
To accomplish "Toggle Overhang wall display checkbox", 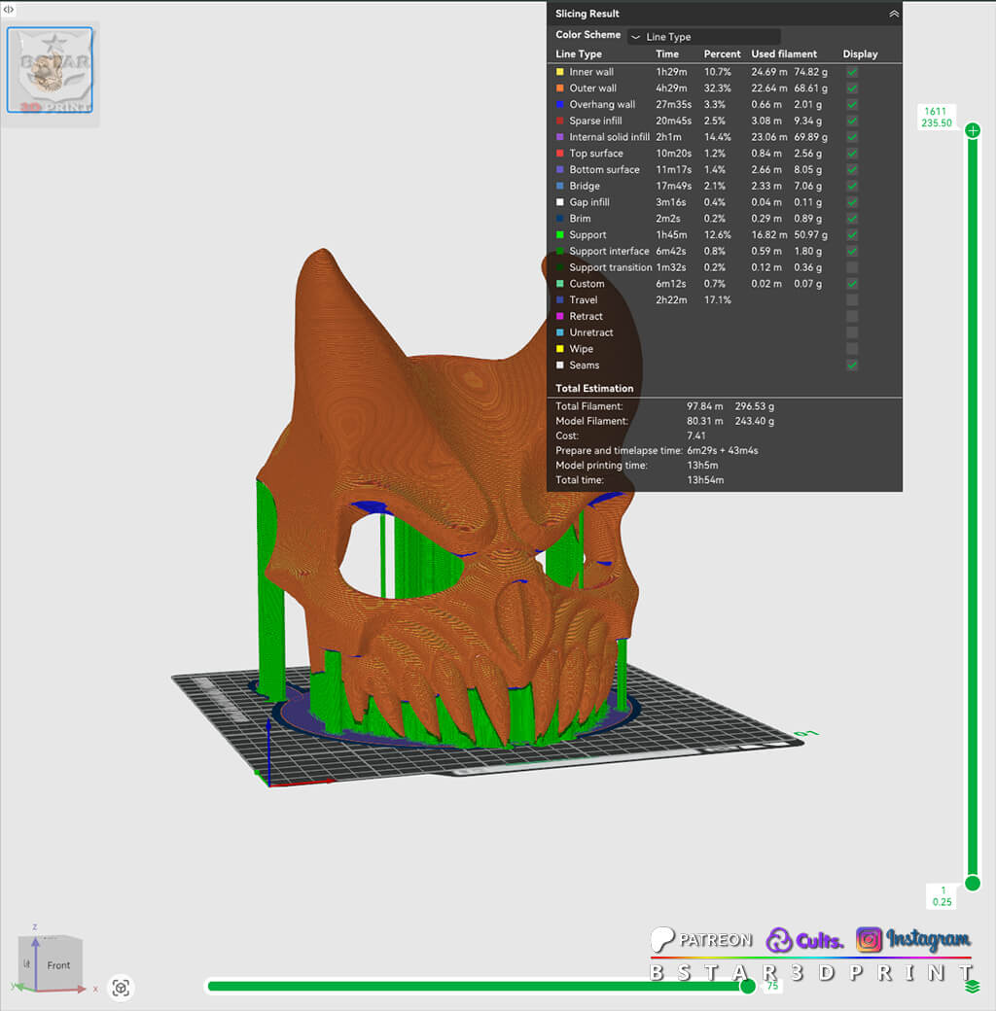I will pyautogui.click(x=852, y=104).
